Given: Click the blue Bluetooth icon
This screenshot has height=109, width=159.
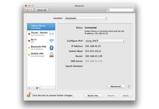Looking at the screenshot, I should tap(51, 48).
